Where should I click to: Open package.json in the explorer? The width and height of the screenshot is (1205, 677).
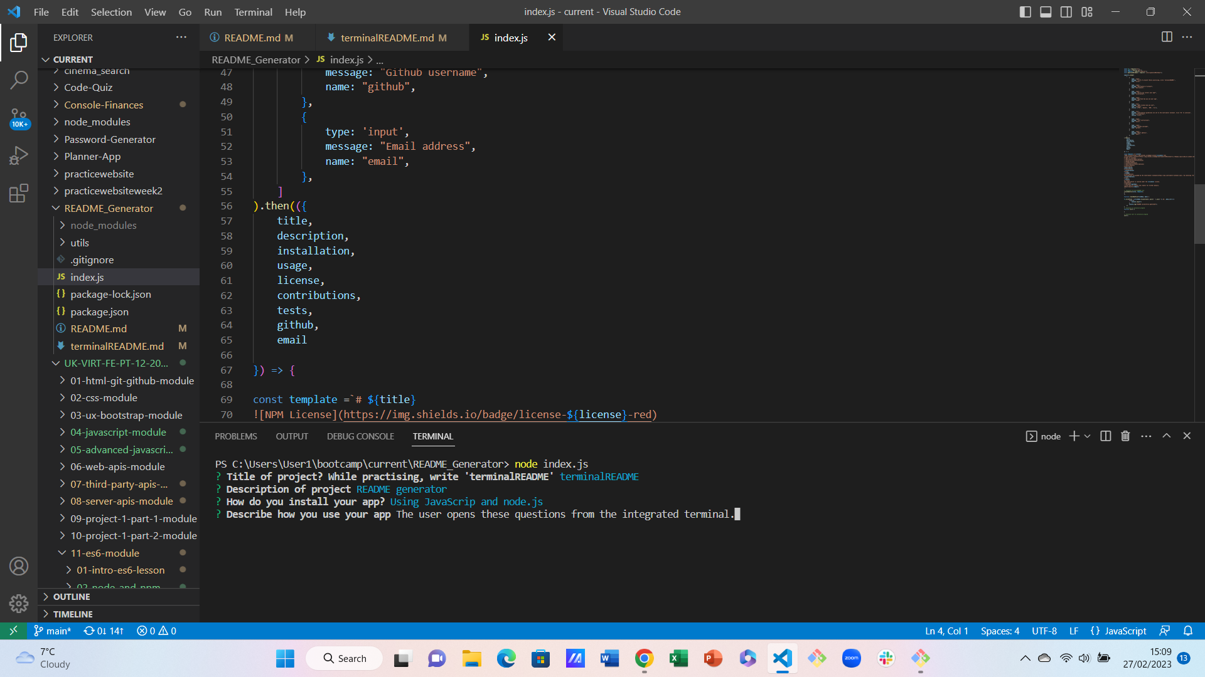click(x=119, y=312)
